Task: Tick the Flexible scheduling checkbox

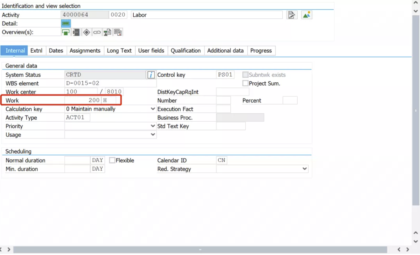Action: 112,160
